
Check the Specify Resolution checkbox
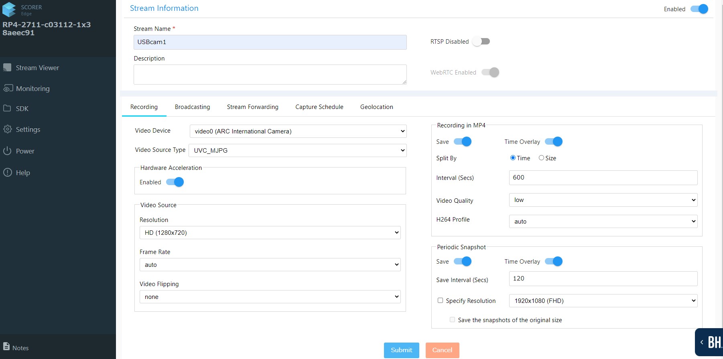coord(440,301)
